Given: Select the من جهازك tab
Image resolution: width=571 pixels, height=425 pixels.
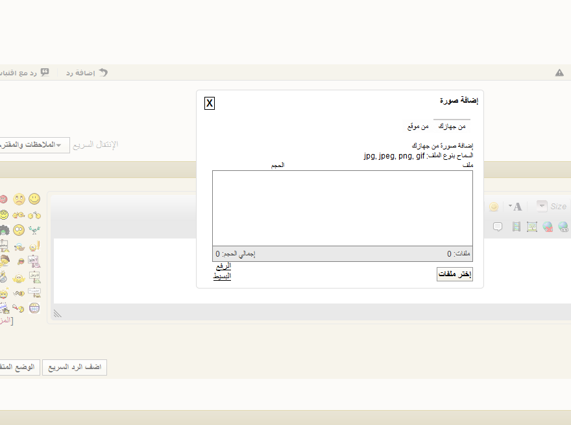Looking at the screenshot, I should (452, 126).
